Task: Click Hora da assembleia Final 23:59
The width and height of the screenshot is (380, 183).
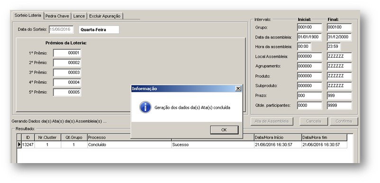Action: pyautogui.click(x=334, y=46)
